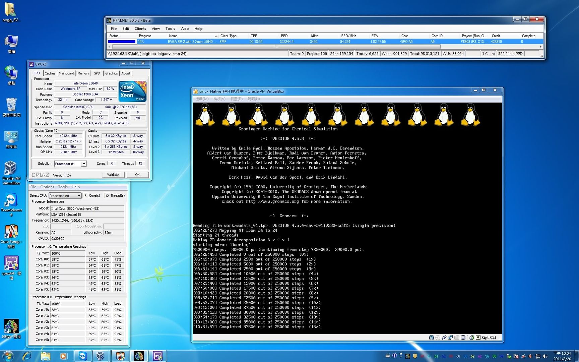Click the mouse integration icon in VirtualBox status bar

coord(472,338)
